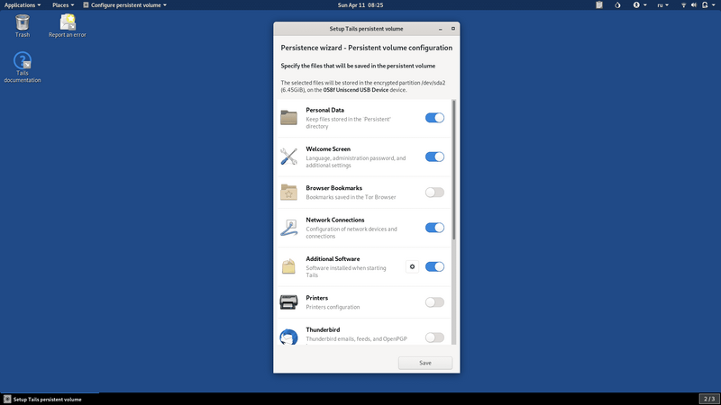Click the date and time in top bar

coord(360,5)
